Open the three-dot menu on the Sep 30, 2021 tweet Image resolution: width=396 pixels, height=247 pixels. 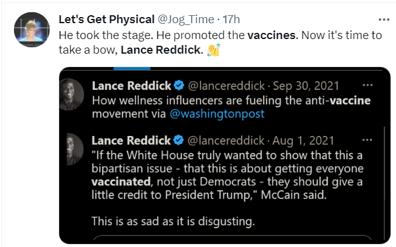click(x=367, y=85)
